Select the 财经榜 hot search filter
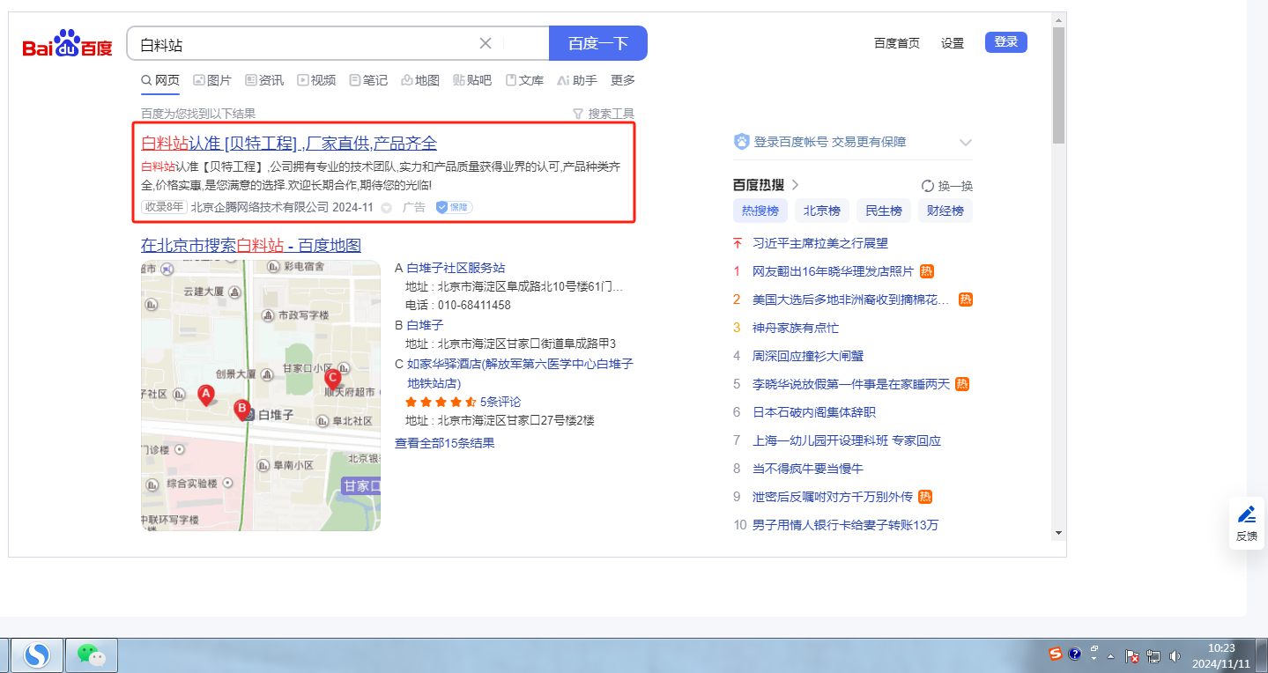1268x673 pixels. point(945,211)
